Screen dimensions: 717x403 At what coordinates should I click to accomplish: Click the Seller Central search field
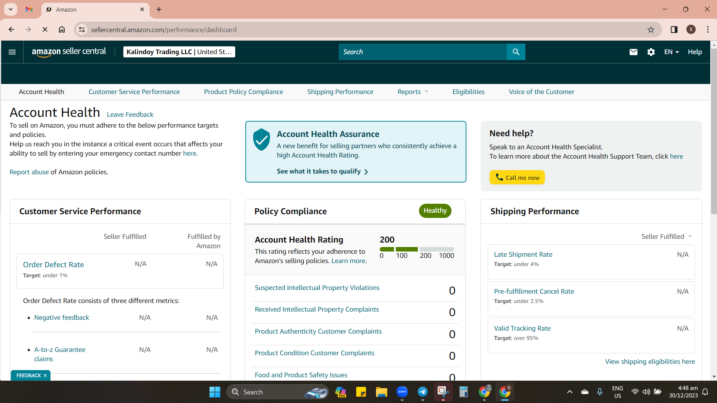point(422,52)
